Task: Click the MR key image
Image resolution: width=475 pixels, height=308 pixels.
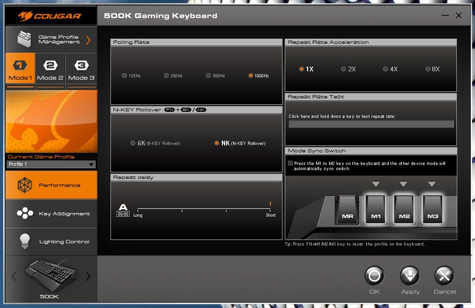Action: [x=347, y=210]
